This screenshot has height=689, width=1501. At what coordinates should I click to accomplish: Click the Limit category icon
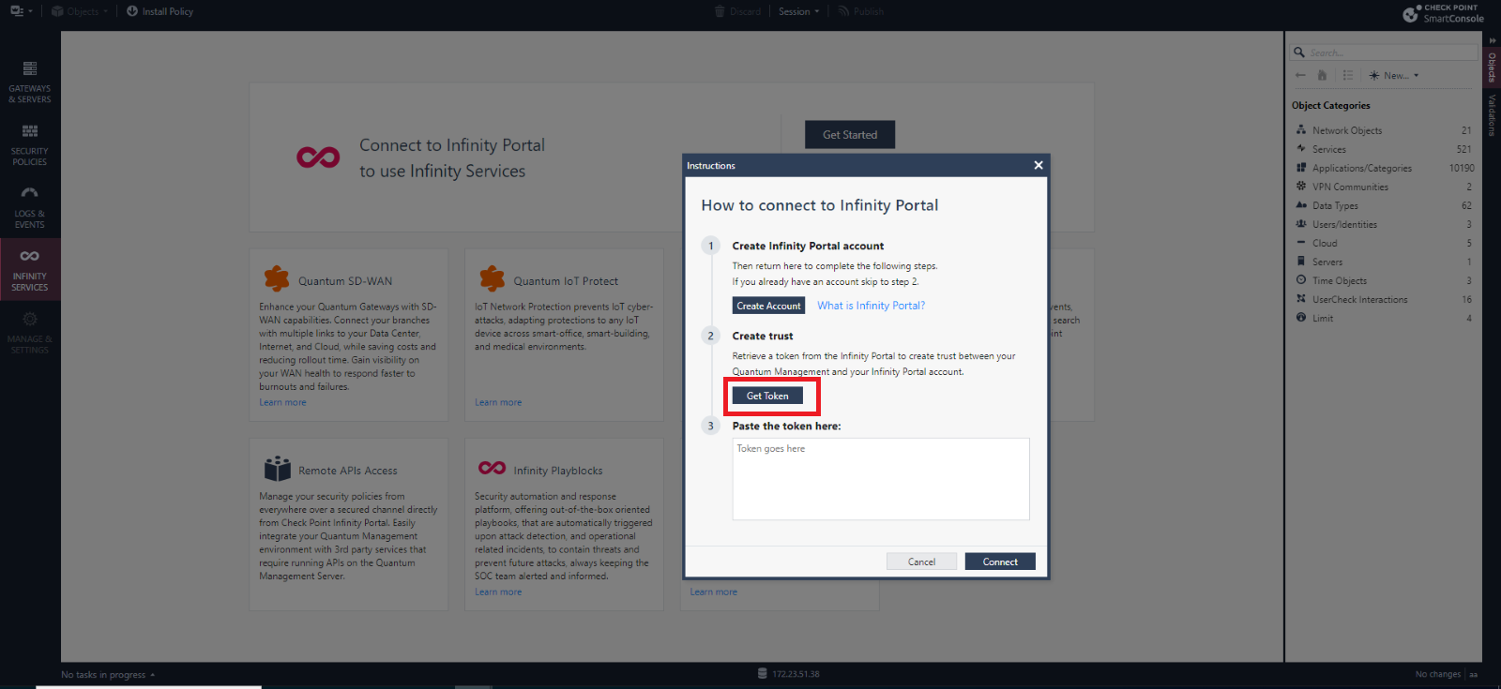click(x=1301, y=317)
